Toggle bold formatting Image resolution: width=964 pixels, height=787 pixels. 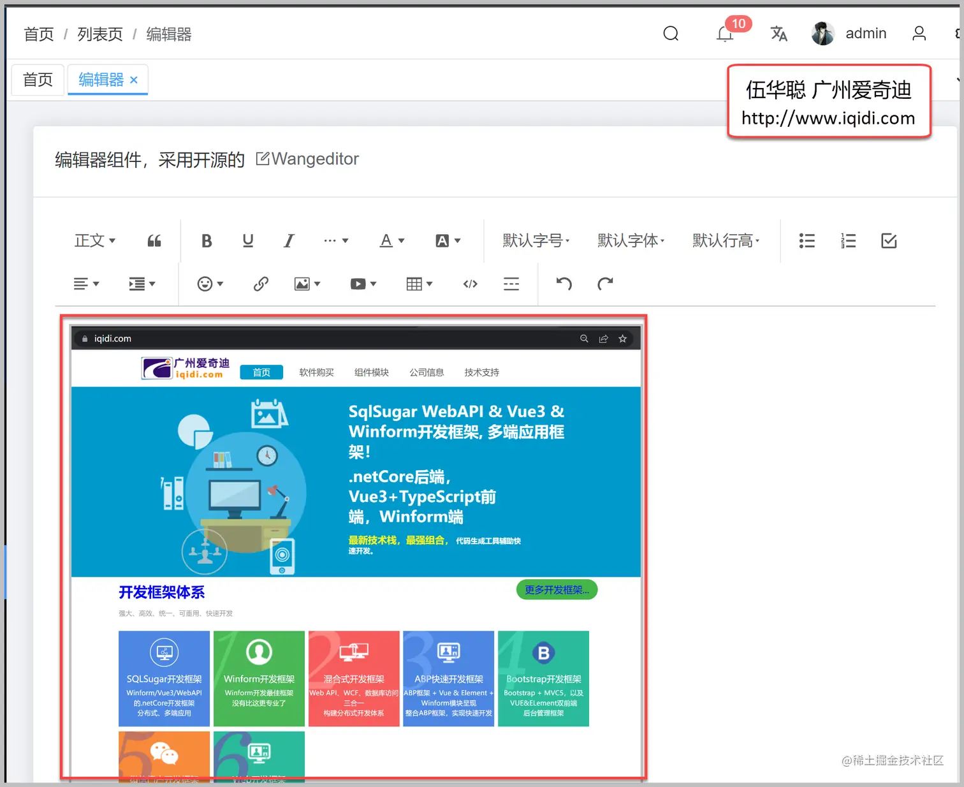click(x=207, y=240)
